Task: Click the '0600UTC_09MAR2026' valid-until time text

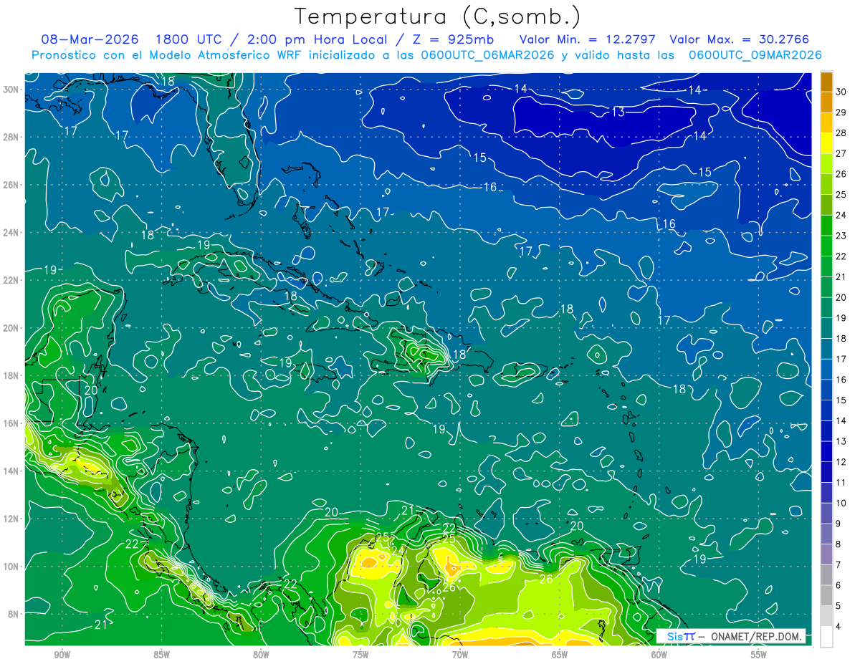Action: coord(755,55)
